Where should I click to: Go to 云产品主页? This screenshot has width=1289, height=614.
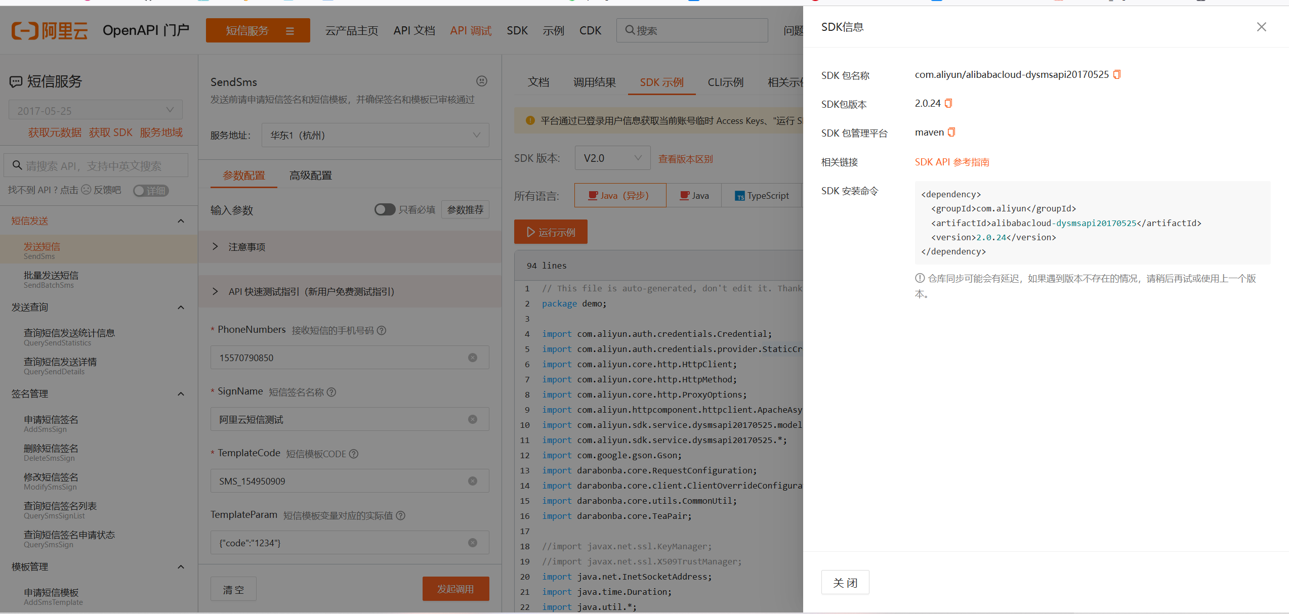352,31
